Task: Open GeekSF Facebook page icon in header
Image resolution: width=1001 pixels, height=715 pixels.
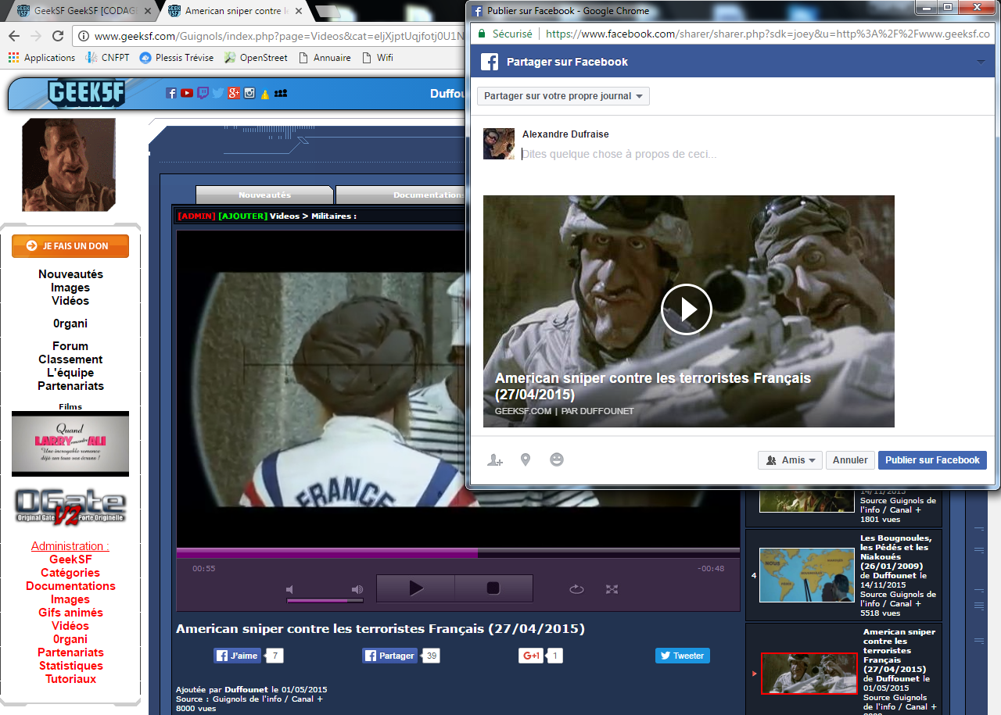Action: [171, 93]
